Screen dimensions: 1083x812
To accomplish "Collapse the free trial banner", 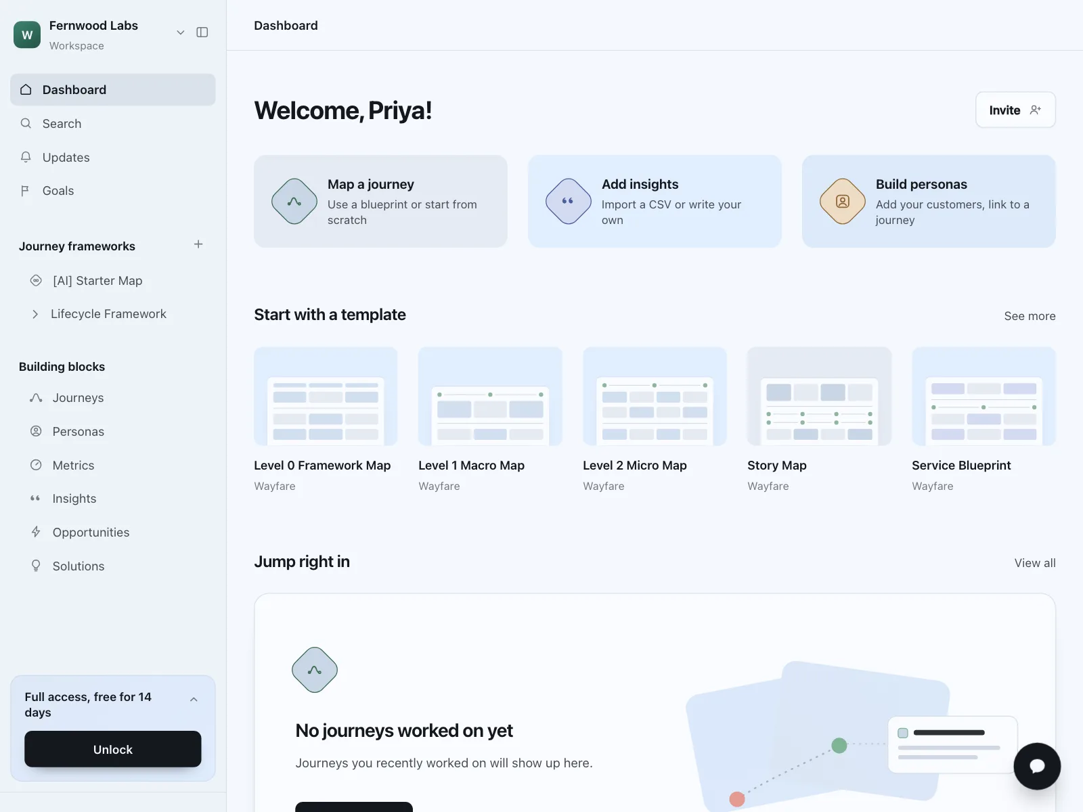I will pos(194,700).
